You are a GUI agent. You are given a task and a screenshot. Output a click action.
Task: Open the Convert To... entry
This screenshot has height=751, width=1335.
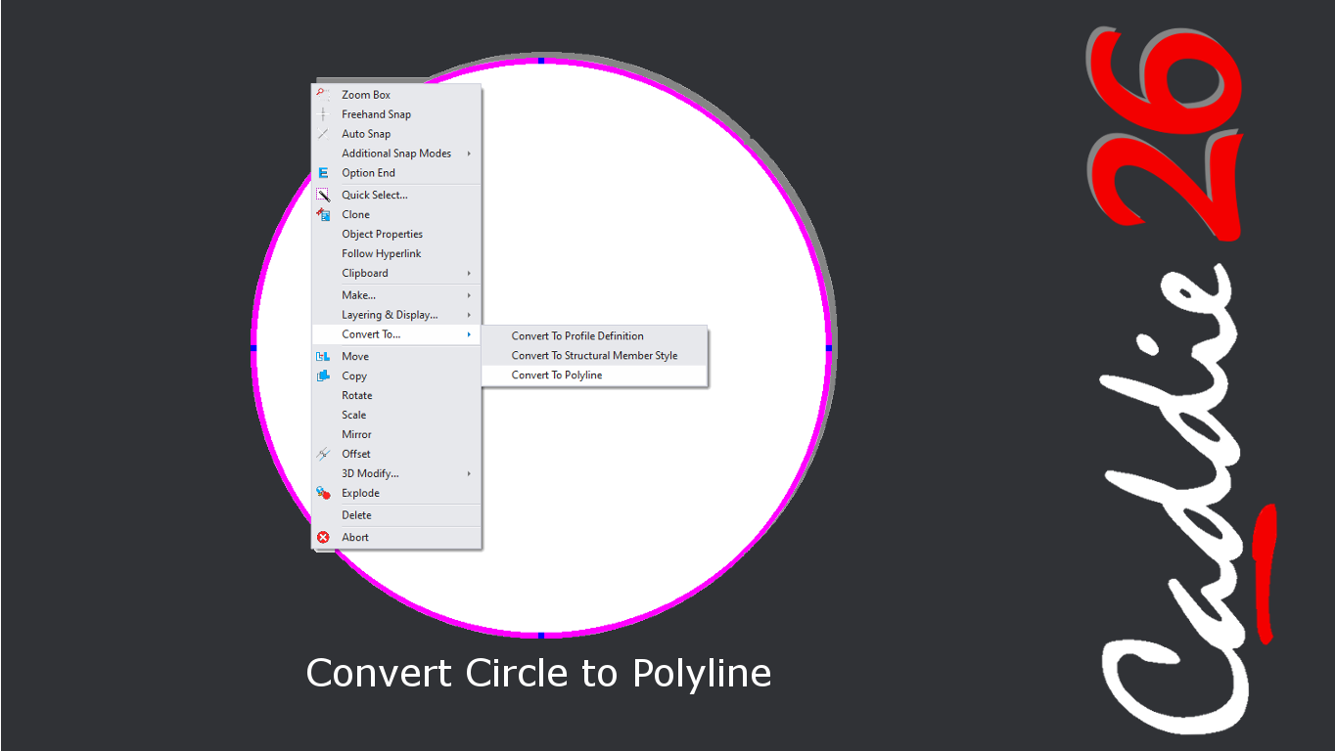pos(396,334)
